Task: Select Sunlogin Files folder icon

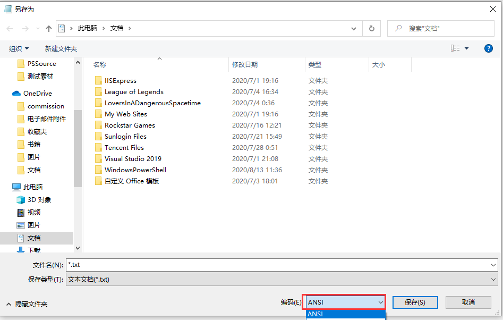Action: (98, 137)
